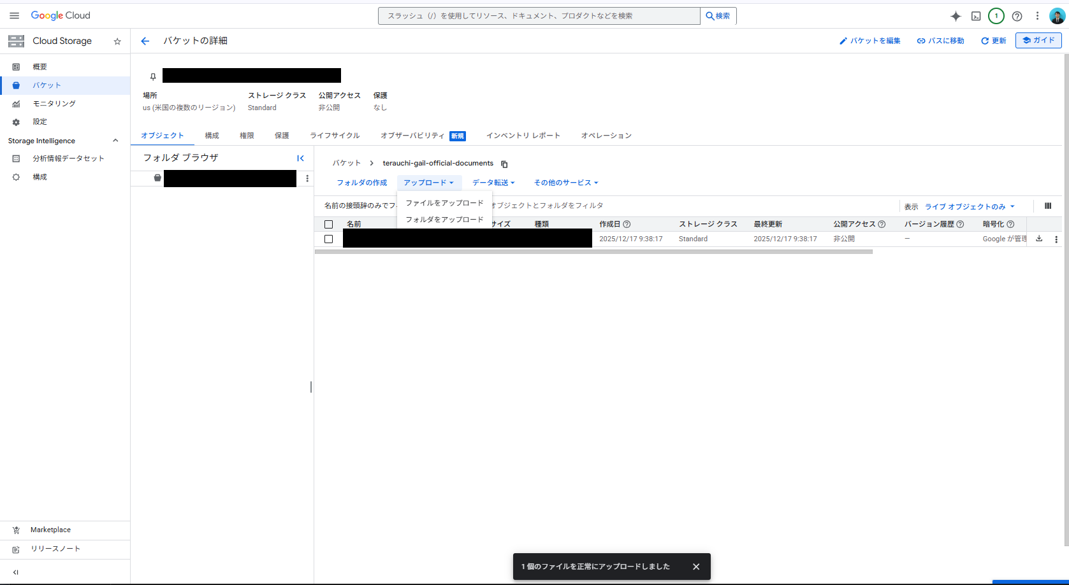Open the Gemini sparkle assistant icon
This screenshot has height=585, width=1069.
(955, 16)
